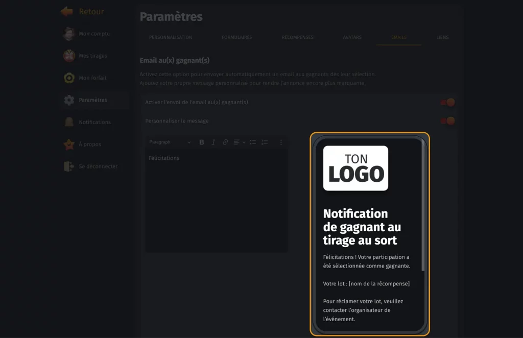Click the À propos star icon
Screen dimensions: 523x338
69,144
